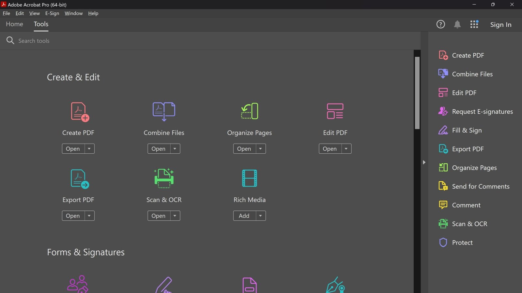
Task: Expand the Export PDF Open dropdown arrow
Action: (89, 216)
